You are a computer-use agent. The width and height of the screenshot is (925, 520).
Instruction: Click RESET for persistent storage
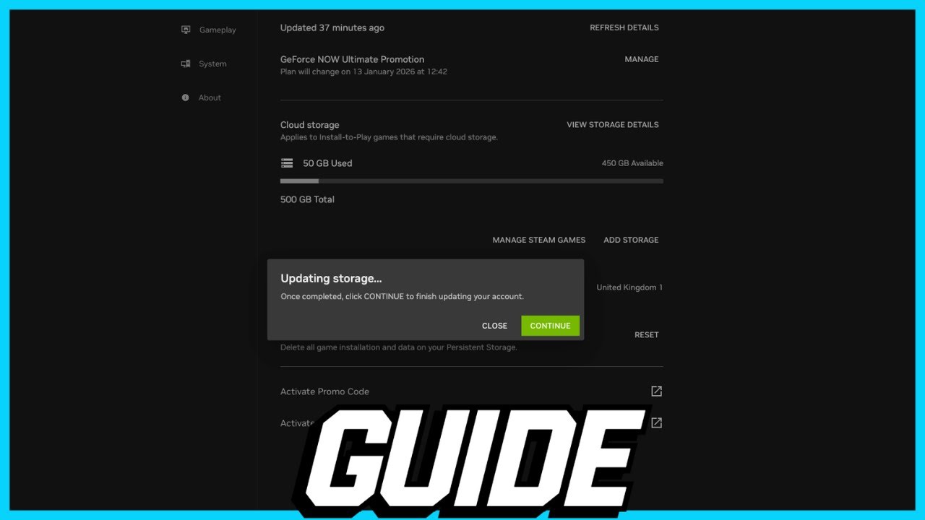(647, 334)
